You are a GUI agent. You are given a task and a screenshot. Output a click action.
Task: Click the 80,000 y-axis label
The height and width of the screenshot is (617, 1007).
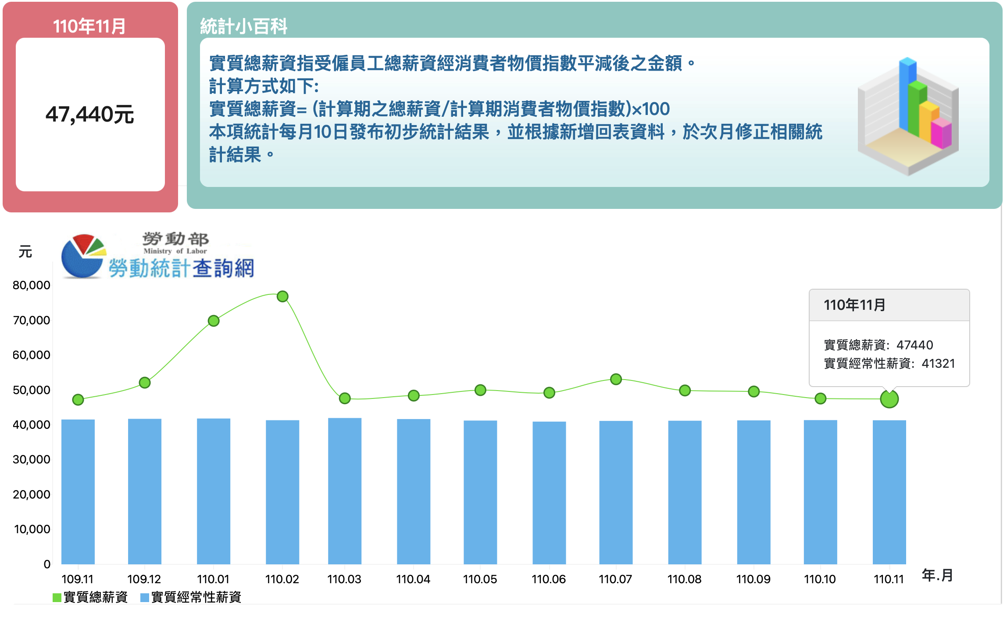pos(31,285)
